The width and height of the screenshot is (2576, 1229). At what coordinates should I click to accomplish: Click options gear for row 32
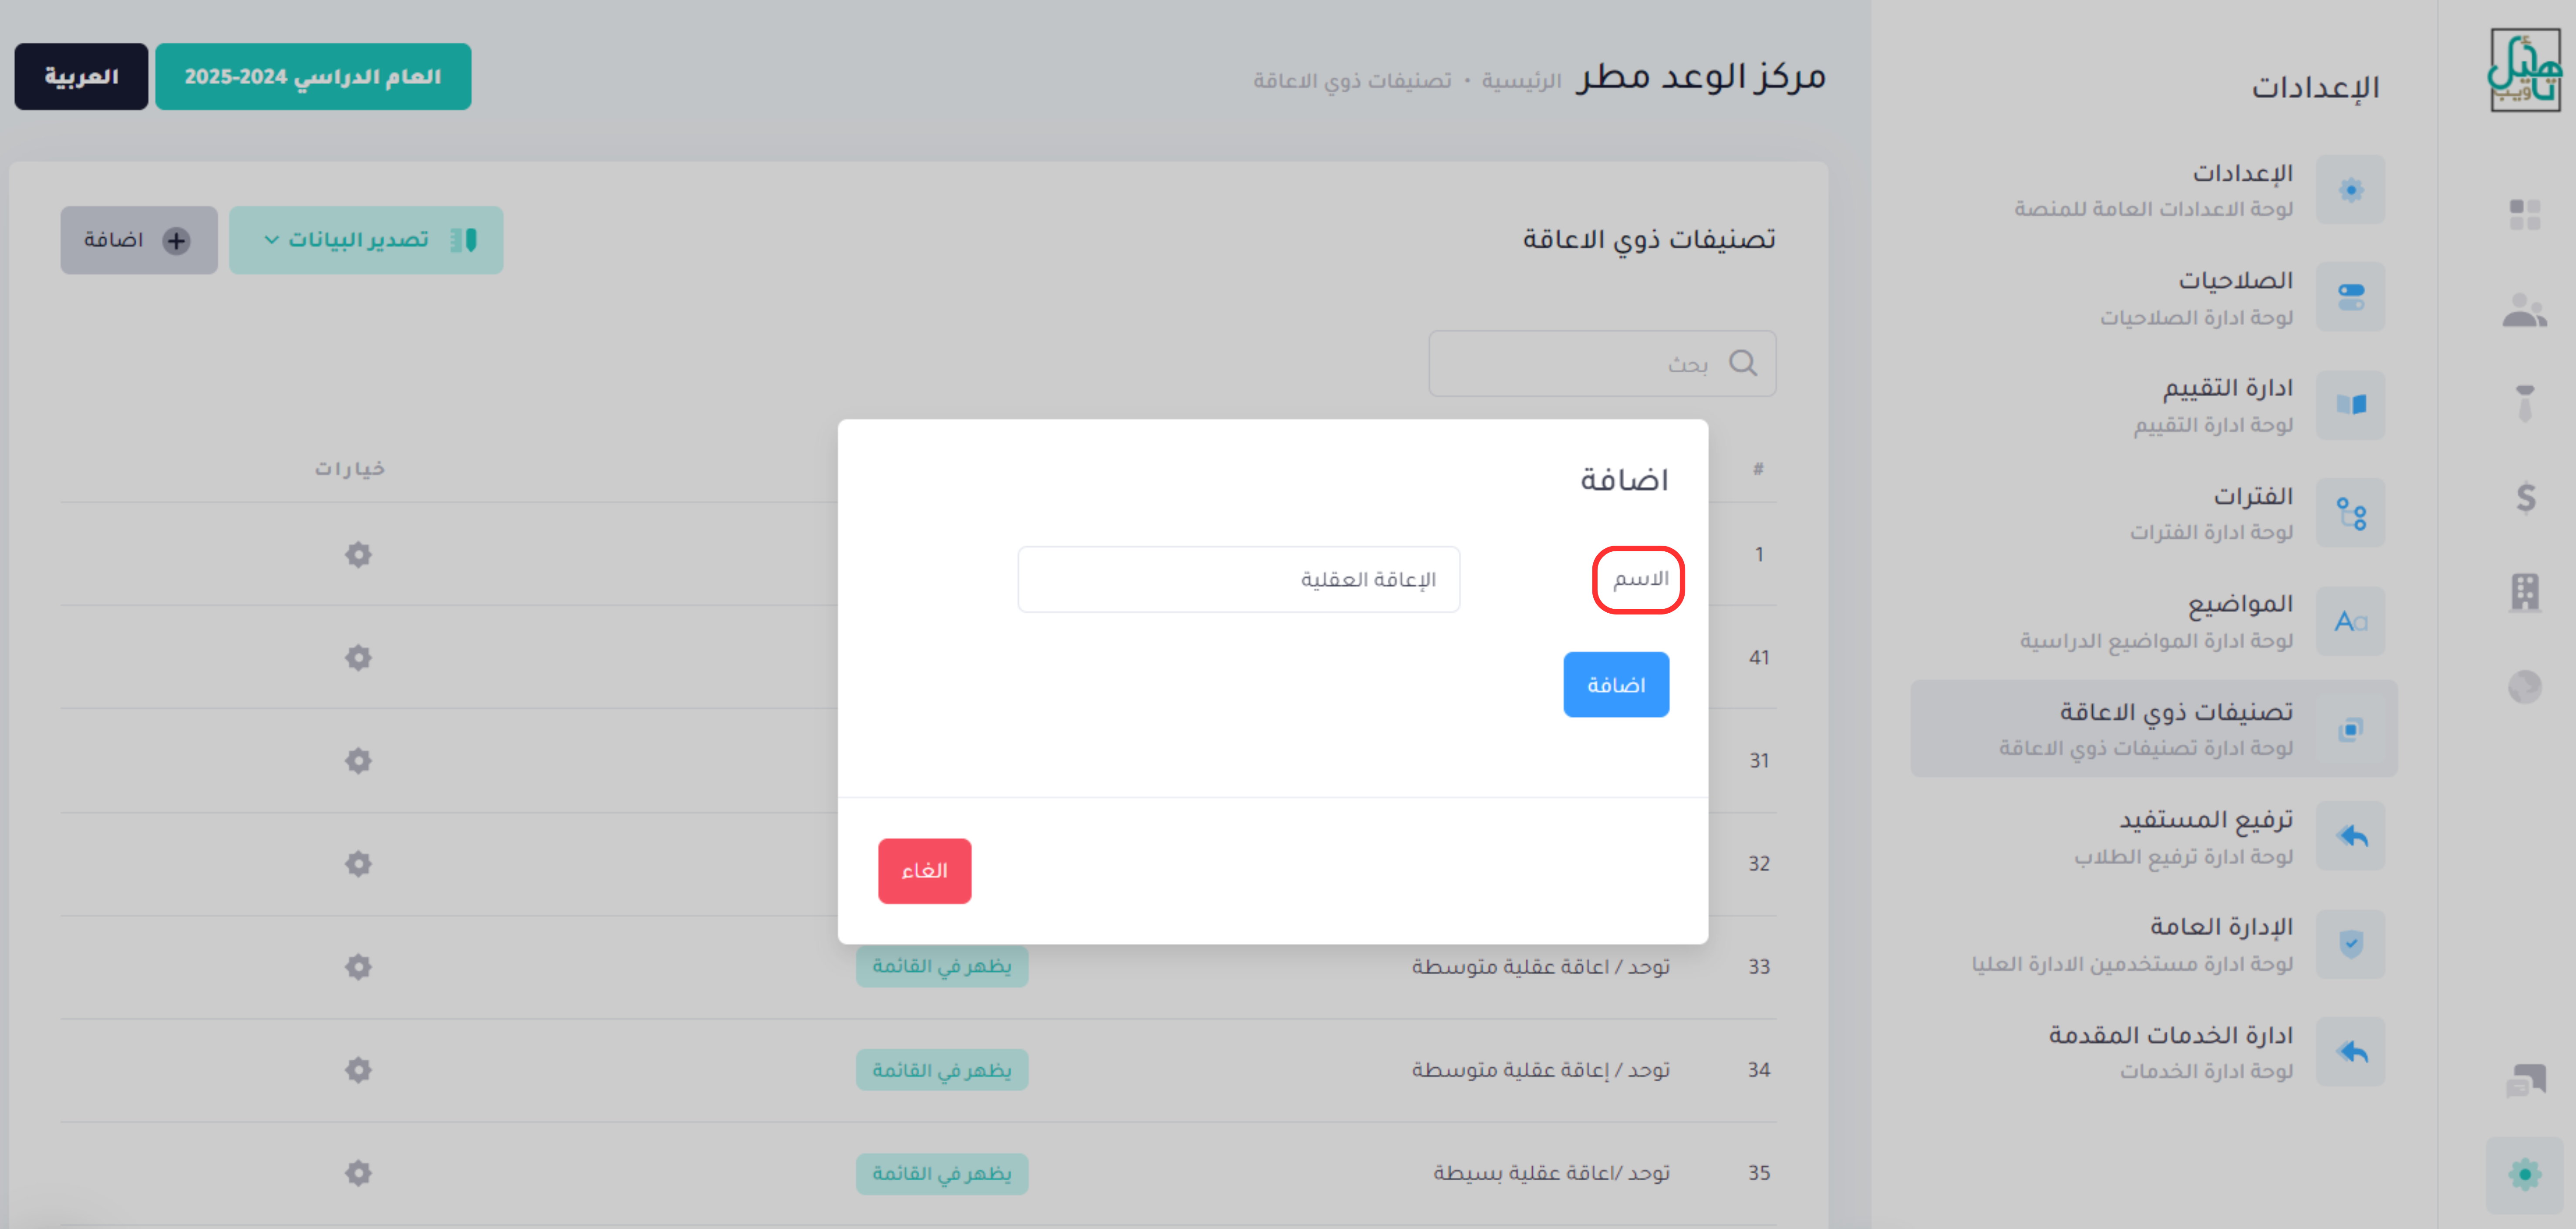(358, 863)
